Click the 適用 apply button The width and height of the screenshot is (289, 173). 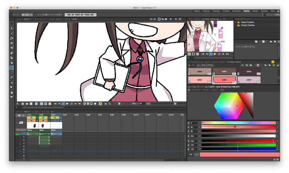pos(197,155)
